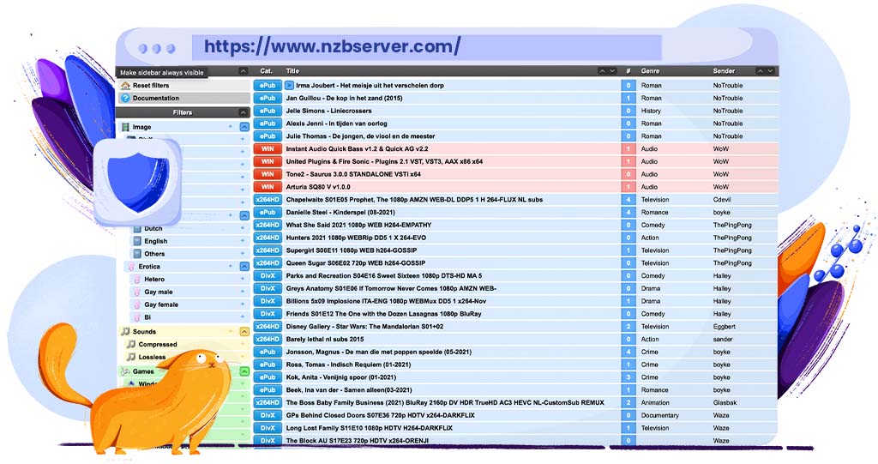
Task: Collapse the top sidebar section chevron
Action: point(243,71)
